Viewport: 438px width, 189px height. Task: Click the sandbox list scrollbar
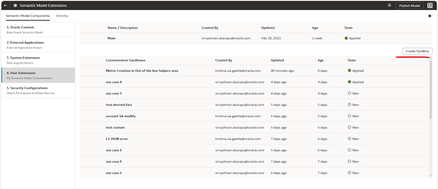coord(431,89)
